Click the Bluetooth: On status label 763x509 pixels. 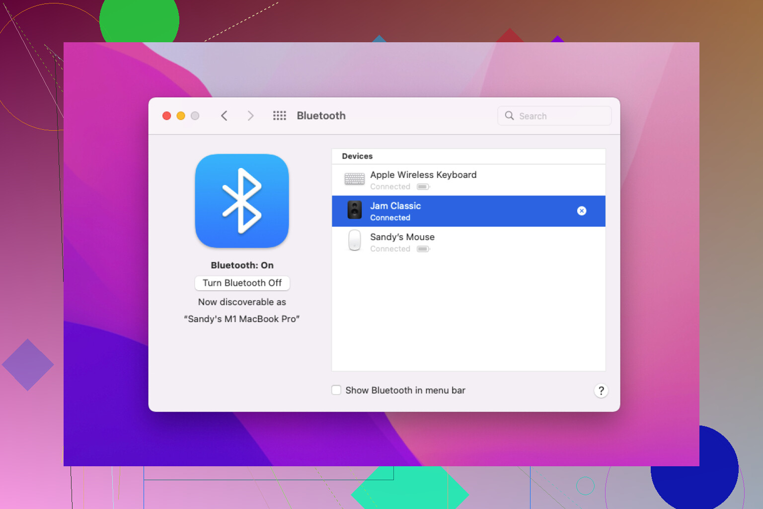[242, 265]
